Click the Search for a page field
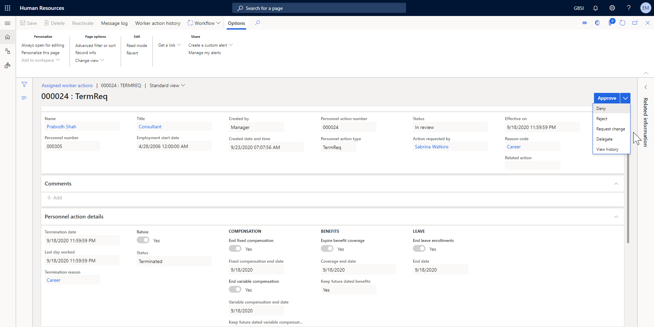 [x=318, y=8]
